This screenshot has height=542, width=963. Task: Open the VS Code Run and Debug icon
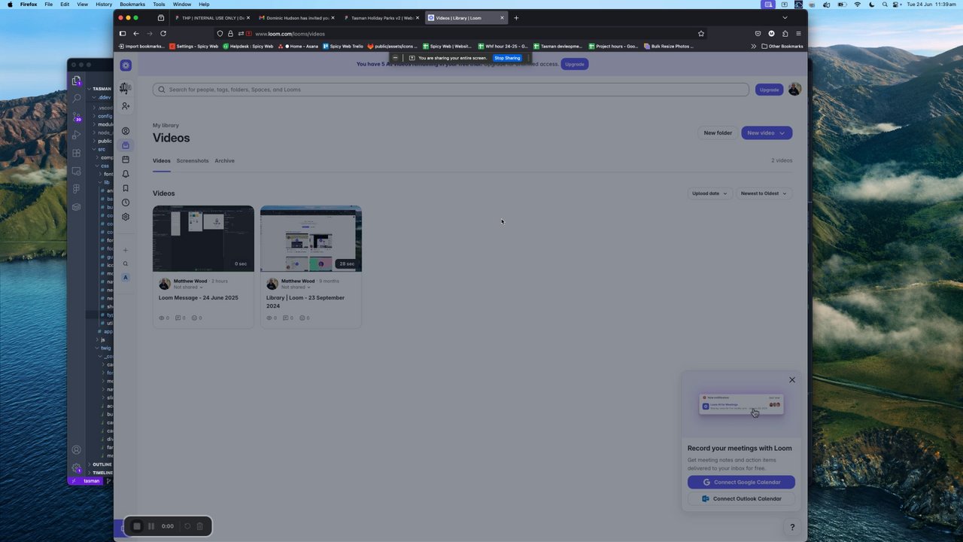[x=77, y=135]
